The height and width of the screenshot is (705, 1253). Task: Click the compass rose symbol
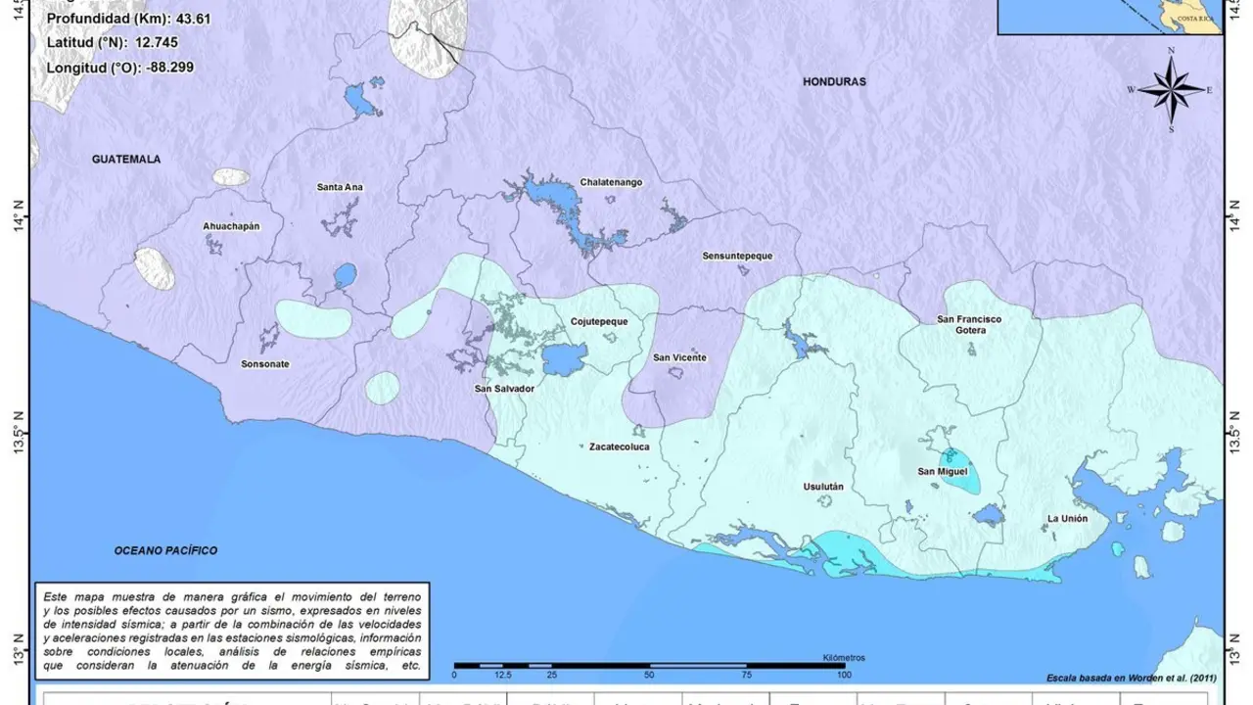tap(1172, 89)
